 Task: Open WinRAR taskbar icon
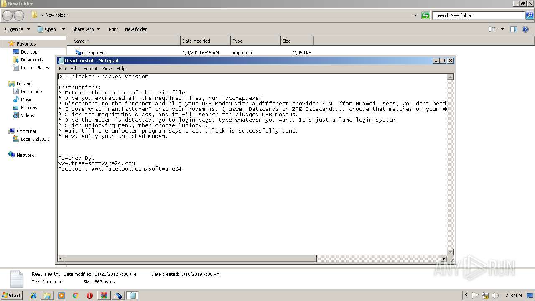(104, 296)
